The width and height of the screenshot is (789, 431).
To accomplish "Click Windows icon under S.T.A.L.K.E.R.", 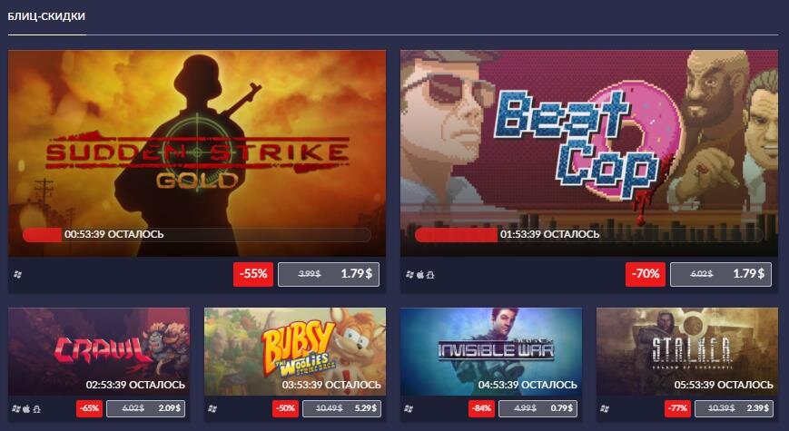I will [x=605, y=409].
